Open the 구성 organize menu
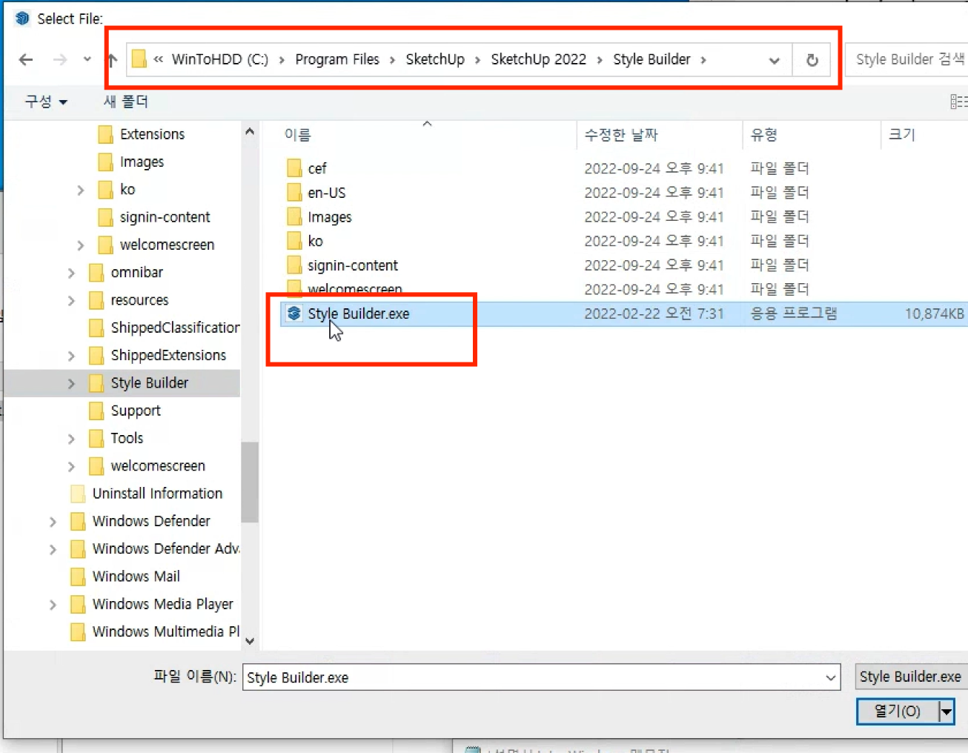The height and width of the screenshot is (753, 968). [x=46, y=102]
